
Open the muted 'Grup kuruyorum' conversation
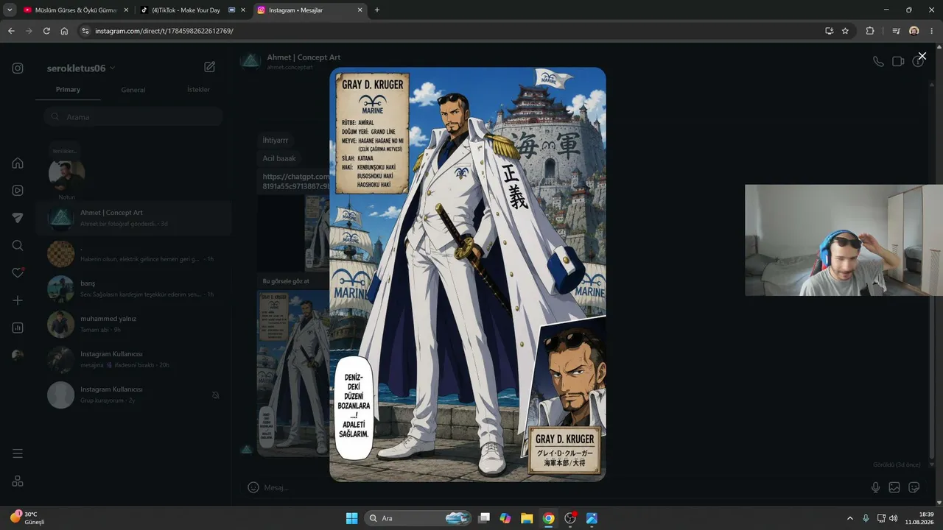tap(133, 395)
